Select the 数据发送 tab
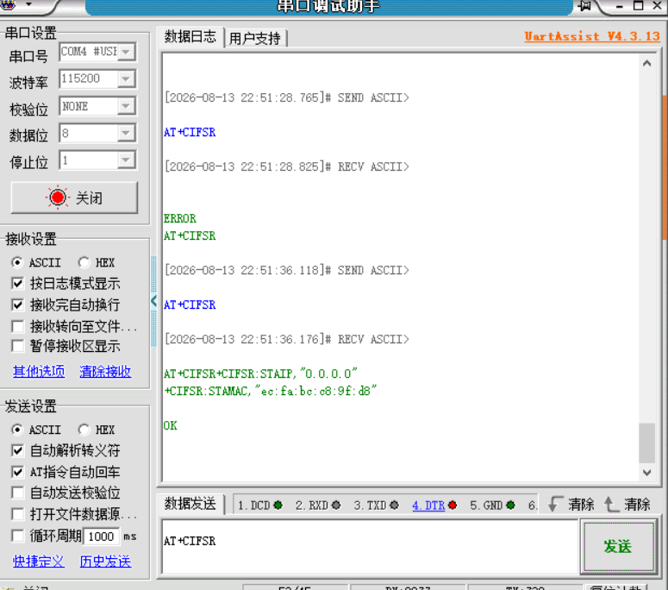Screen dimensions: 668x590 point(190,504)
